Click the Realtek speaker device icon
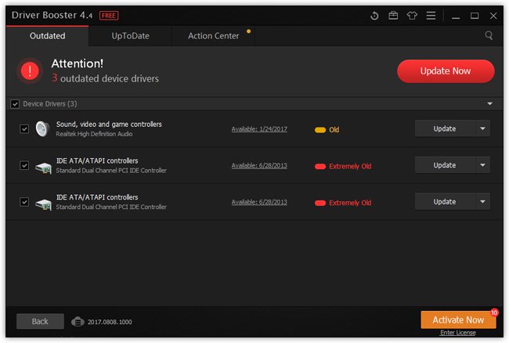The width and height of the screenshot is (509, 343). (43, 129)
